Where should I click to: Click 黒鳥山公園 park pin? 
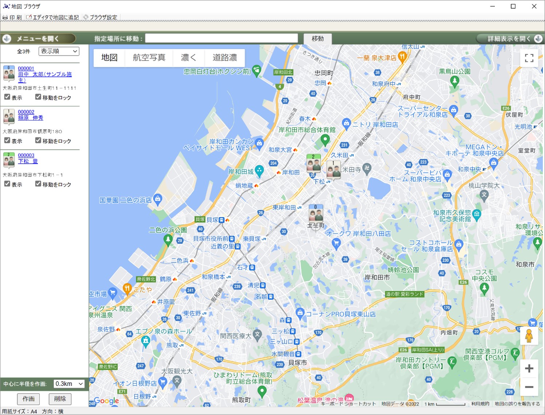pyautogui.click(x=454, y=81)
